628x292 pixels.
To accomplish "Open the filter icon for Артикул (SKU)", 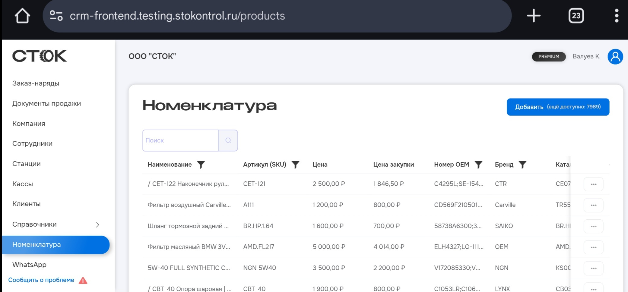I will point(295,165).
